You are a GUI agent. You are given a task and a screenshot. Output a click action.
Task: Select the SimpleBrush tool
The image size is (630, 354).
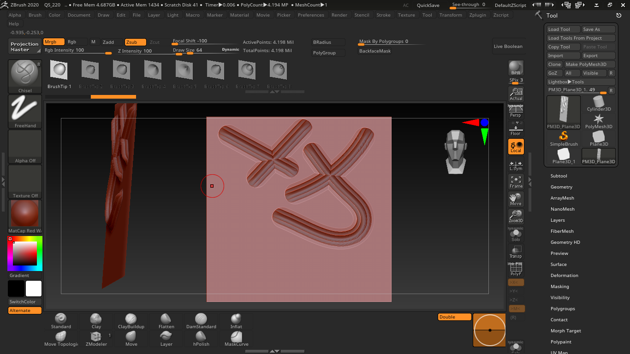(564, 138)
